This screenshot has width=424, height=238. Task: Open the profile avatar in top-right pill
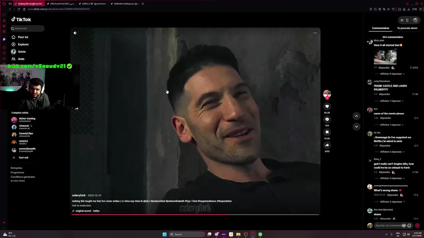pyautogui.click(x=415, y=20)
